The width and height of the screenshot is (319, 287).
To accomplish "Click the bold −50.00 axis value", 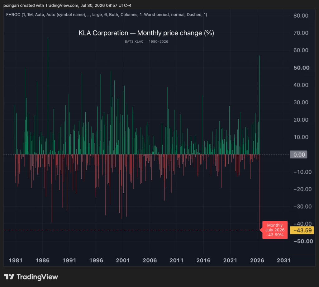I will [303, 241].
